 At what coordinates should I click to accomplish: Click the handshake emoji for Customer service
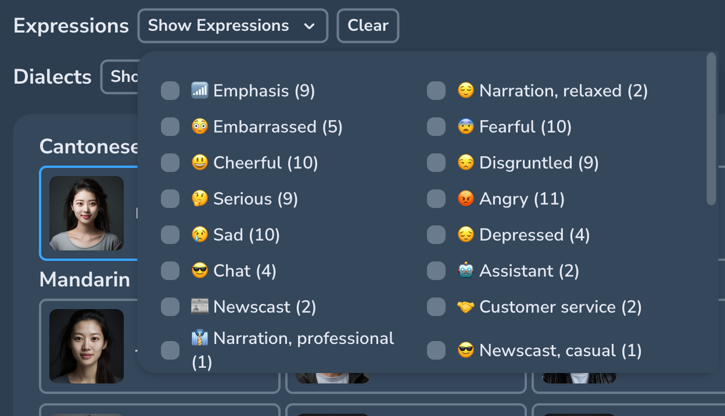(x=465, y=307)
